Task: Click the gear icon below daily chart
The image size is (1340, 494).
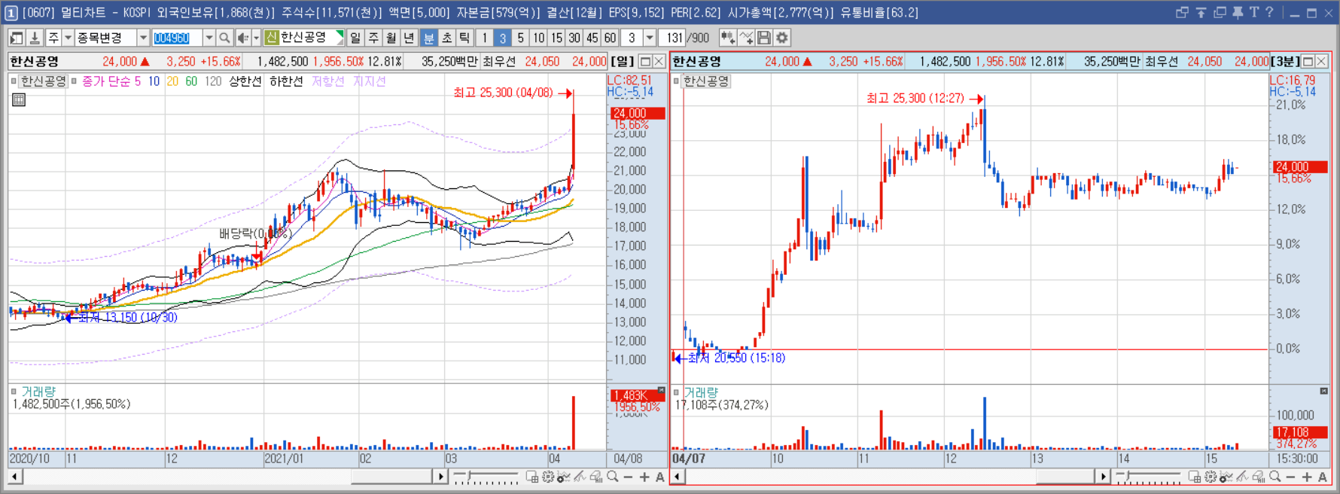Action: [548, 477]
